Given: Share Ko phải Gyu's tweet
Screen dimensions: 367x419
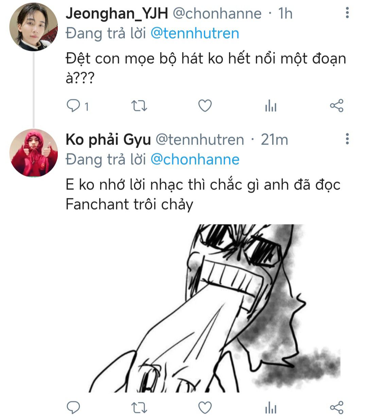Looking at the screenshot, I should point(337,407).
